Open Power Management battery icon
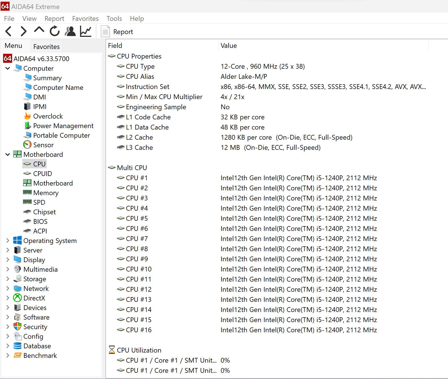This screenshot has height=379, width=448. 27,126
